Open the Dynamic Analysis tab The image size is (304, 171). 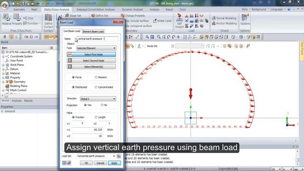[132, 9]
